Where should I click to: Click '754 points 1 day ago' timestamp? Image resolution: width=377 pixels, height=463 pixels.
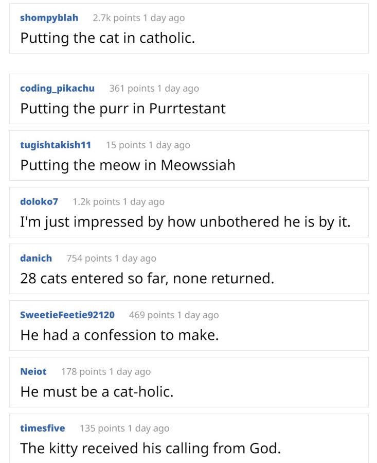111,259
